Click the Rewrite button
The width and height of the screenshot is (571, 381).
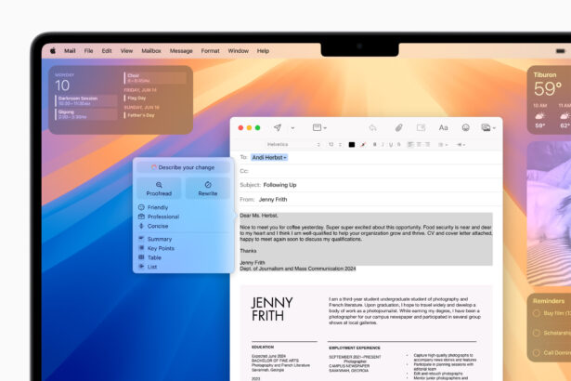click(x=208, y=189)
